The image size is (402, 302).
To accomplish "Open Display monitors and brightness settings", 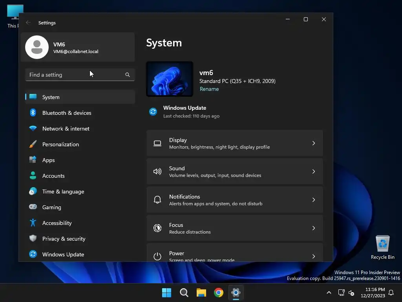I will coord(235,143).
